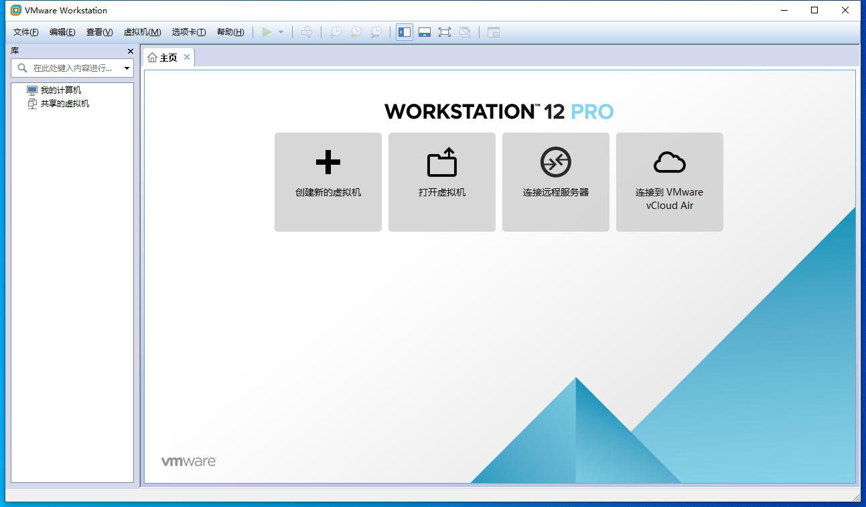Expand the library search filter dropdown
Image resolution: width=866 pixels, height=507 pixels.
pos(127,68)
